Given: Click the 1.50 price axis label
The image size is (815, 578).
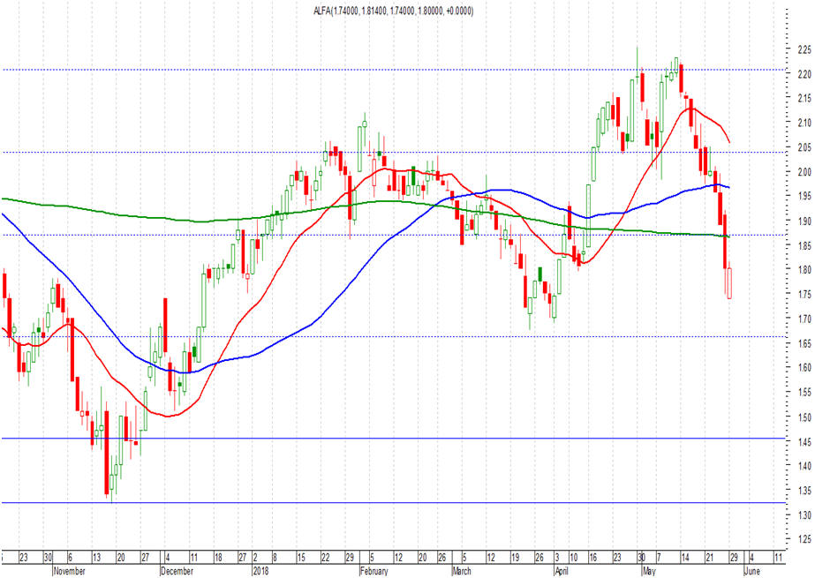Looking at the screenshot, I should pos(804,417).
